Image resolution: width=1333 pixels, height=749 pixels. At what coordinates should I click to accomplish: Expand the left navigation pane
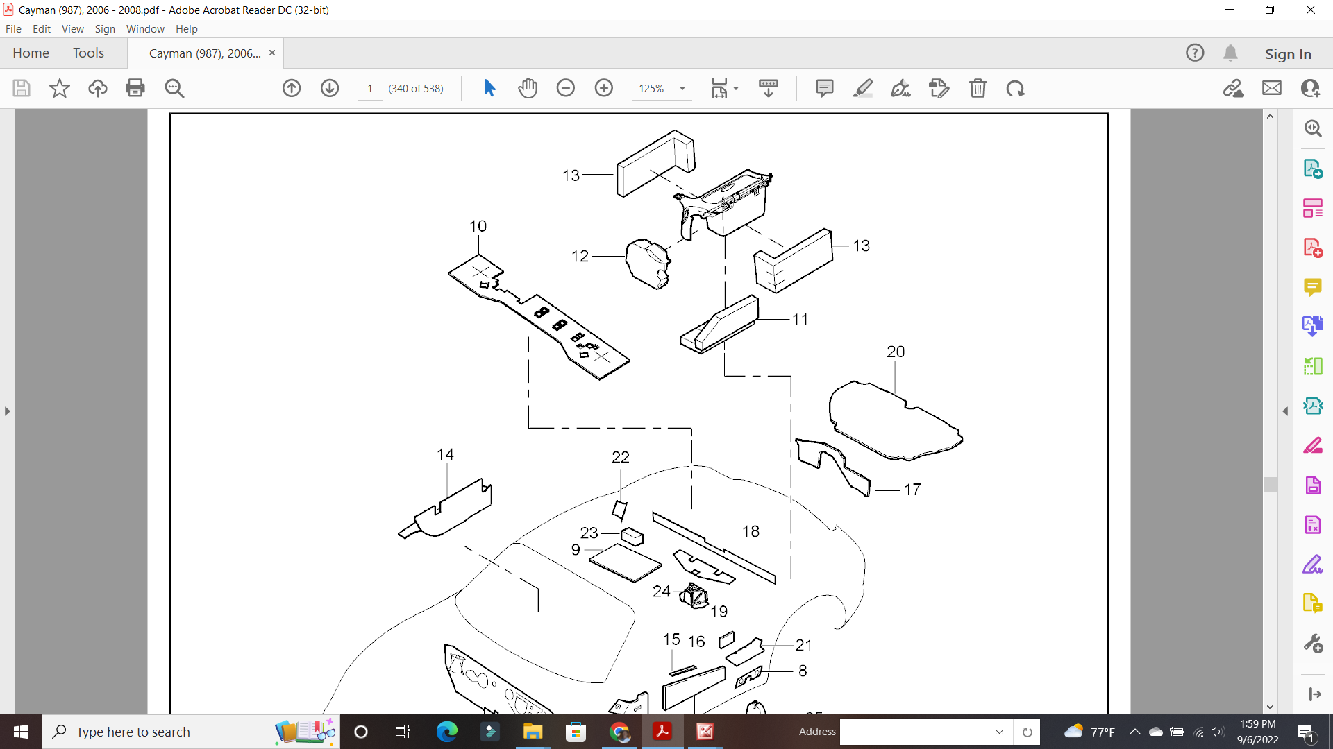click(7, 411)
